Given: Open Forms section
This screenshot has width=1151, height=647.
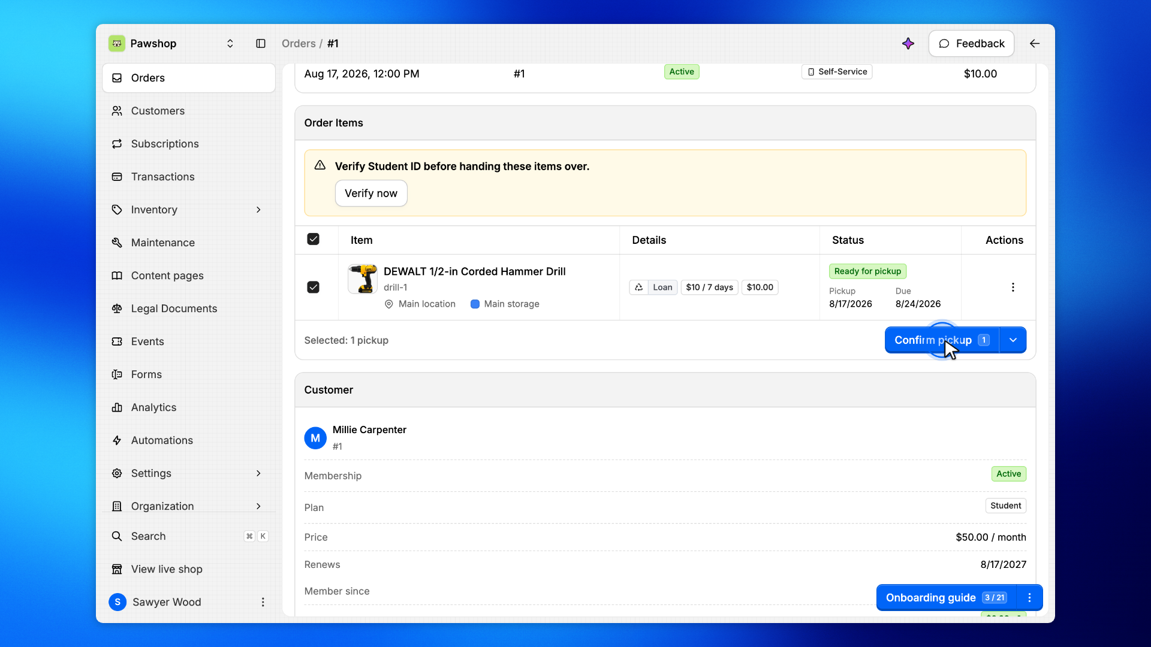Looking at the screenshot, I should pyautogui.click(x=189, y=374).
